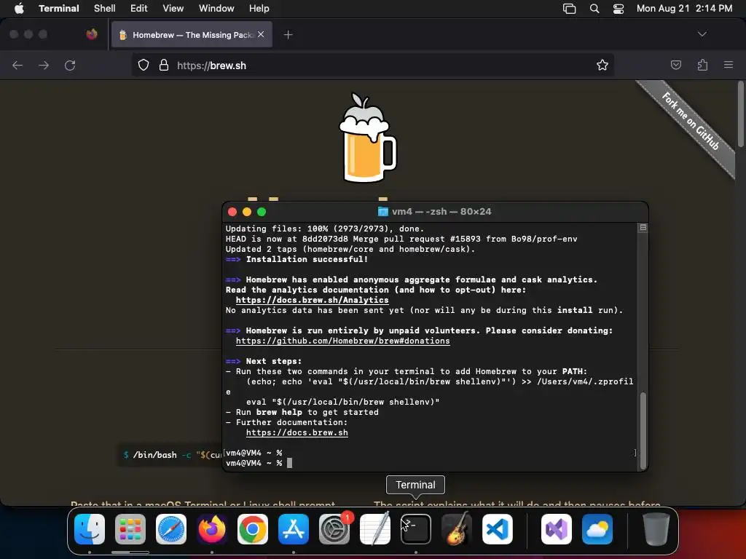Image resolution: width=746 pixels, height=559 pixels.
Task: Open the Edit menu
Action: [x=139, y=8]
